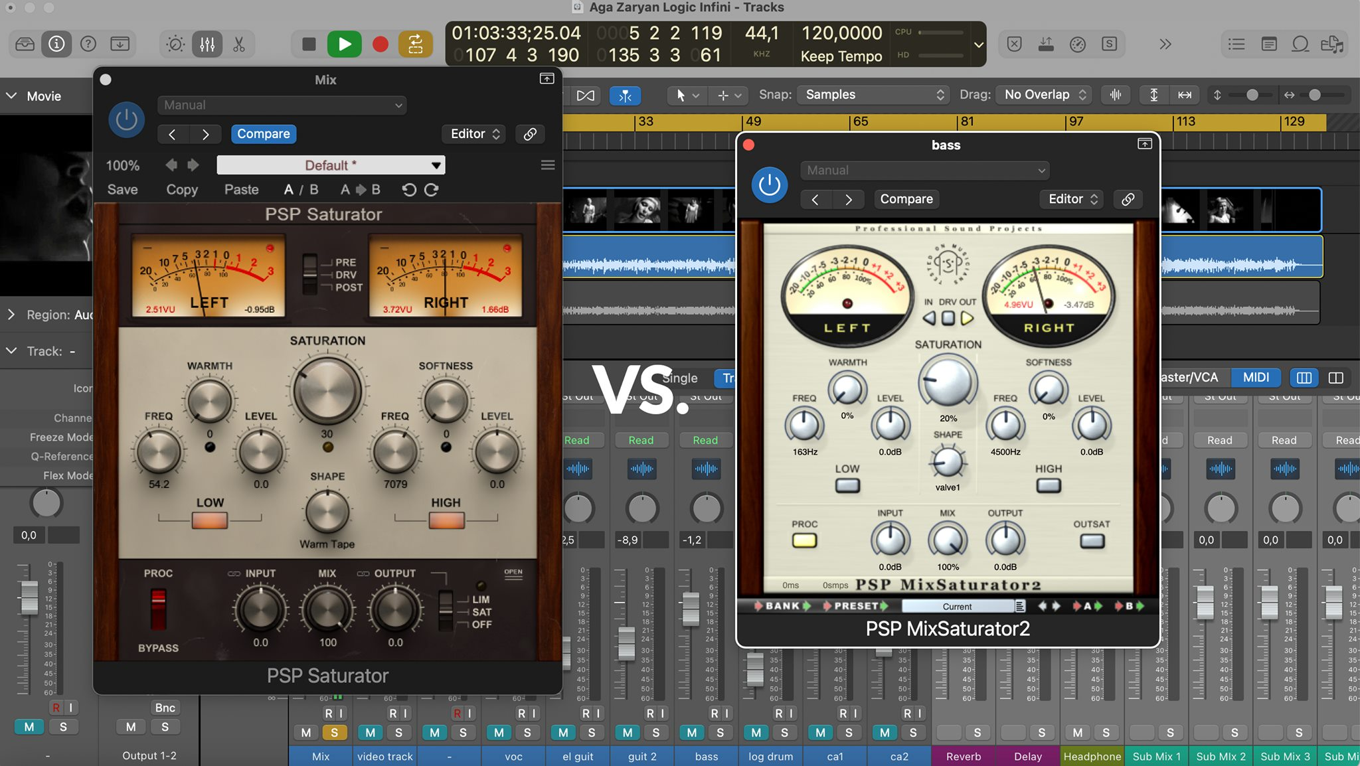Image resolution: width=1360 pixels, height=766 pixels.
Task: Click link icon in bass plugin
Action: point(1128,199)
